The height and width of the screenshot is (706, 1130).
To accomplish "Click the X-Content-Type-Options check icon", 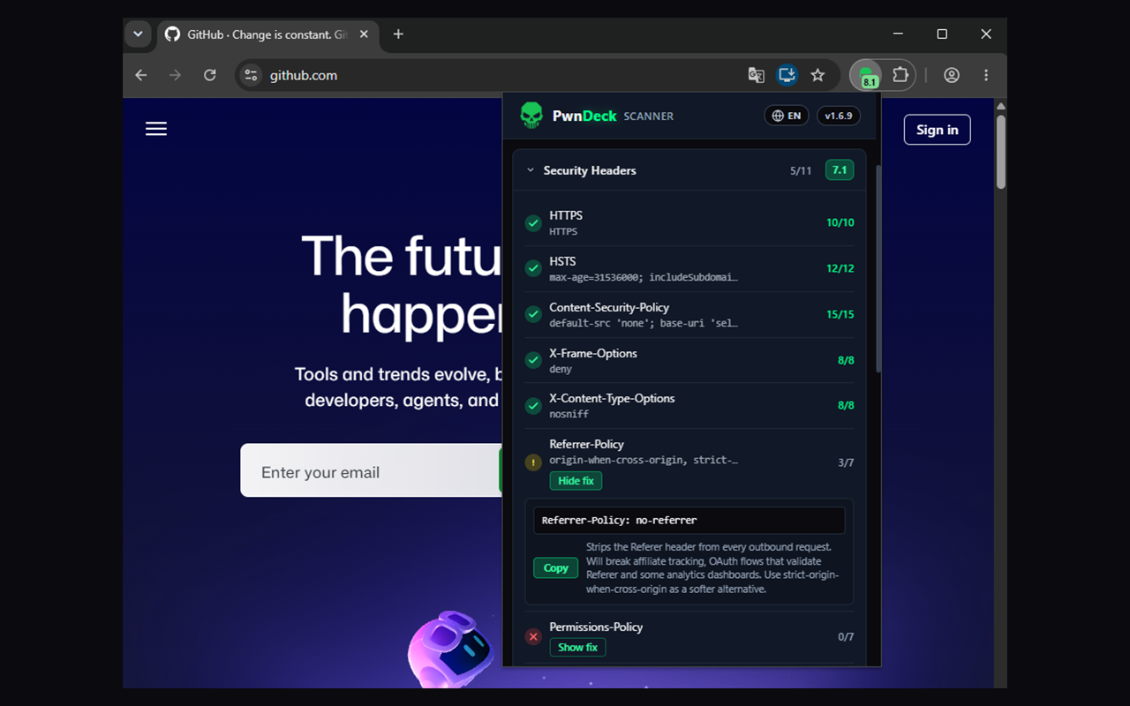I will click(x=533, y=406).
